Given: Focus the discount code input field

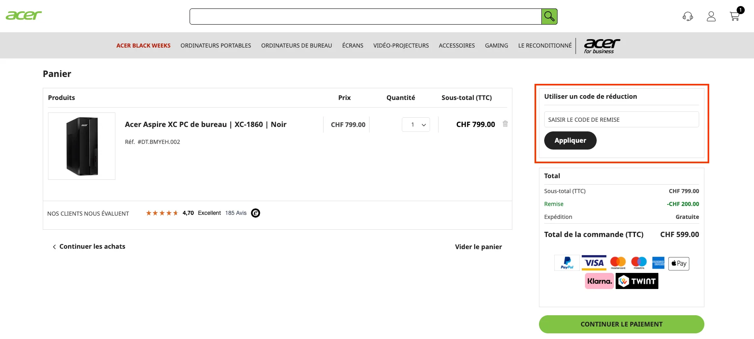Looking at the screenshot, I should click(x=622, y=119).
